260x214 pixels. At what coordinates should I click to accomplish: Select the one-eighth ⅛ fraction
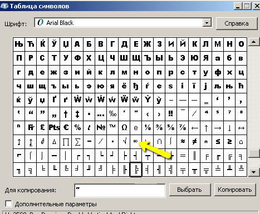[x=148, y=128]
